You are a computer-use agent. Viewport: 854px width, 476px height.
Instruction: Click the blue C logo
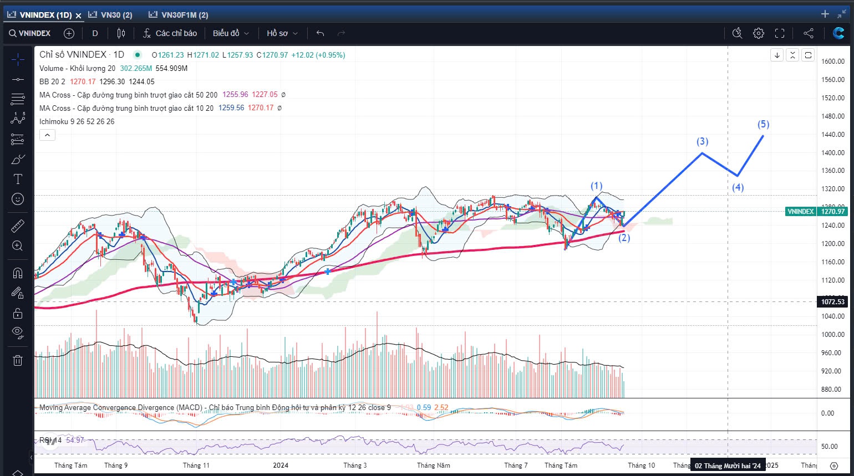click(x=838, y=33)
